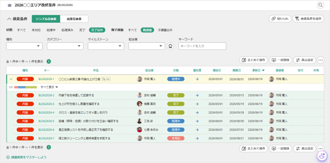
Task: Set status filter to 未対応
Action: 36,30
